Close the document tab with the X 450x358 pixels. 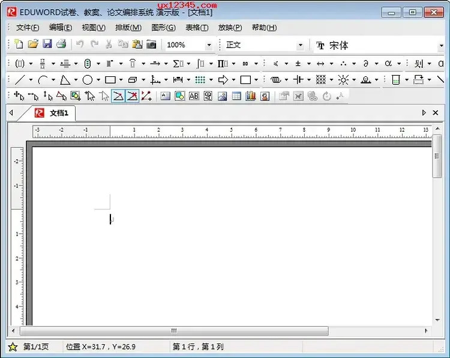pyautogui.click(x=436, y=113)
